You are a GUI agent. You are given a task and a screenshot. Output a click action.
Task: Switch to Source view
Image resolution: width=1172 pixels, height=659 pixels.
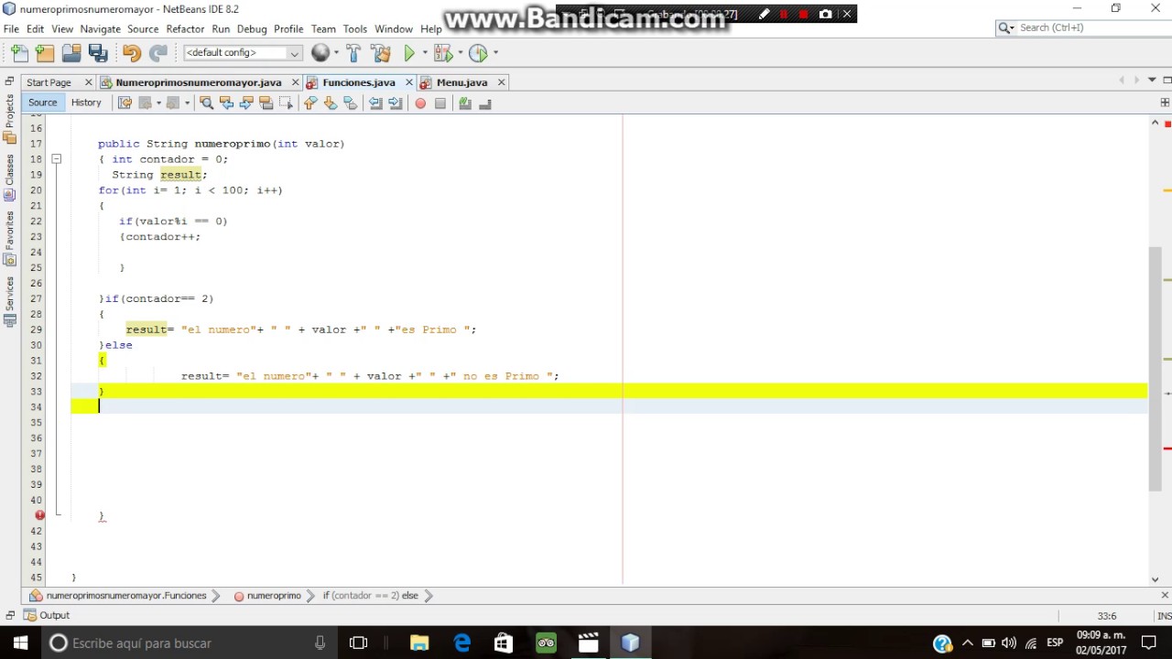[42, 103]
